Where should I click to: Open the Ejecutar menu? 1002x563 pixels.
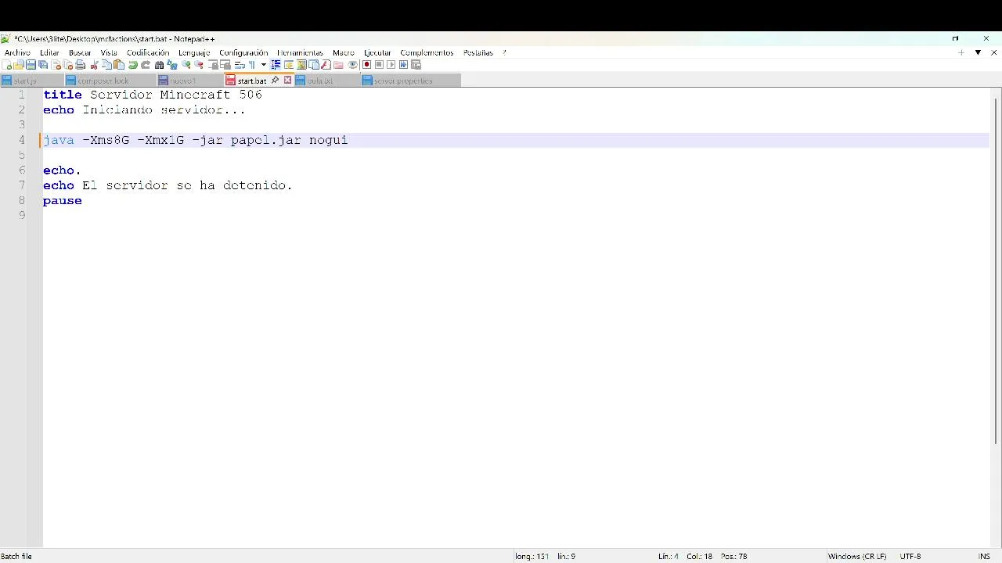click(377, 52)
